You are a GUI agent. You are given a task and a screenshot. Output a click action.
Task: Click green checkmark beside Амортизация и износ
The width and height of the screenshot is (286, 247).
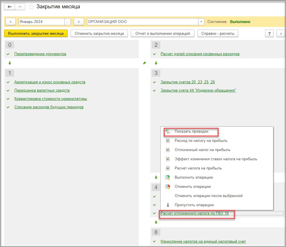(x=8, y=82)
